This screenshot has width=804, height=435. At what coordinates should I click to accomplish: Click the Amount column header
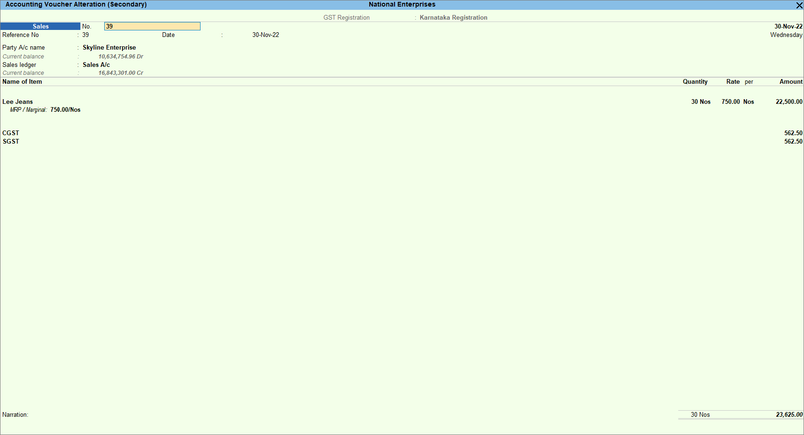791,81
